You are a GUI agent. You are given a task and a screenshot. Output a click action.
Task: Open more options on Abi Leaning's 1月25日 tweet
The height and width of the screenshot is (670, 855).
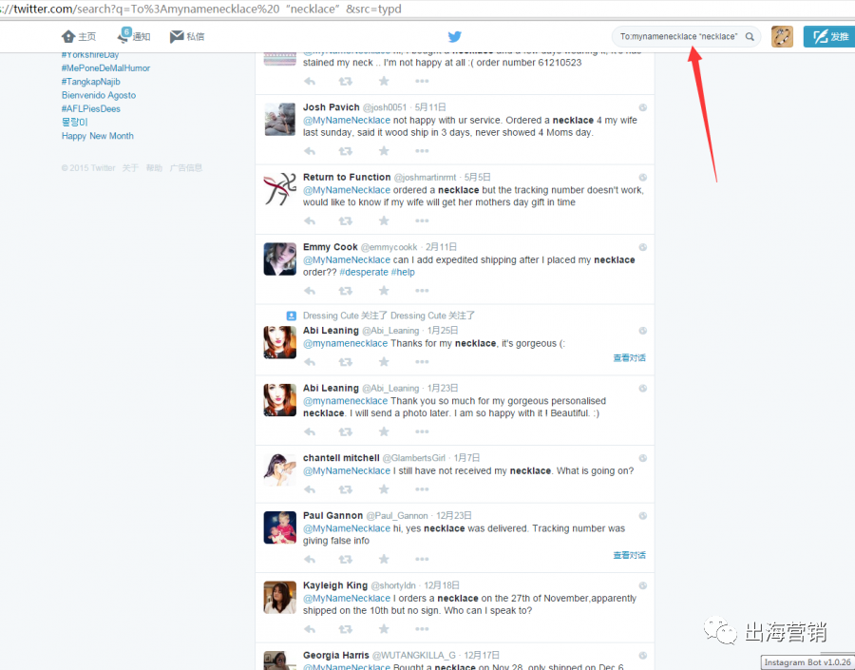tap(422, 362)
